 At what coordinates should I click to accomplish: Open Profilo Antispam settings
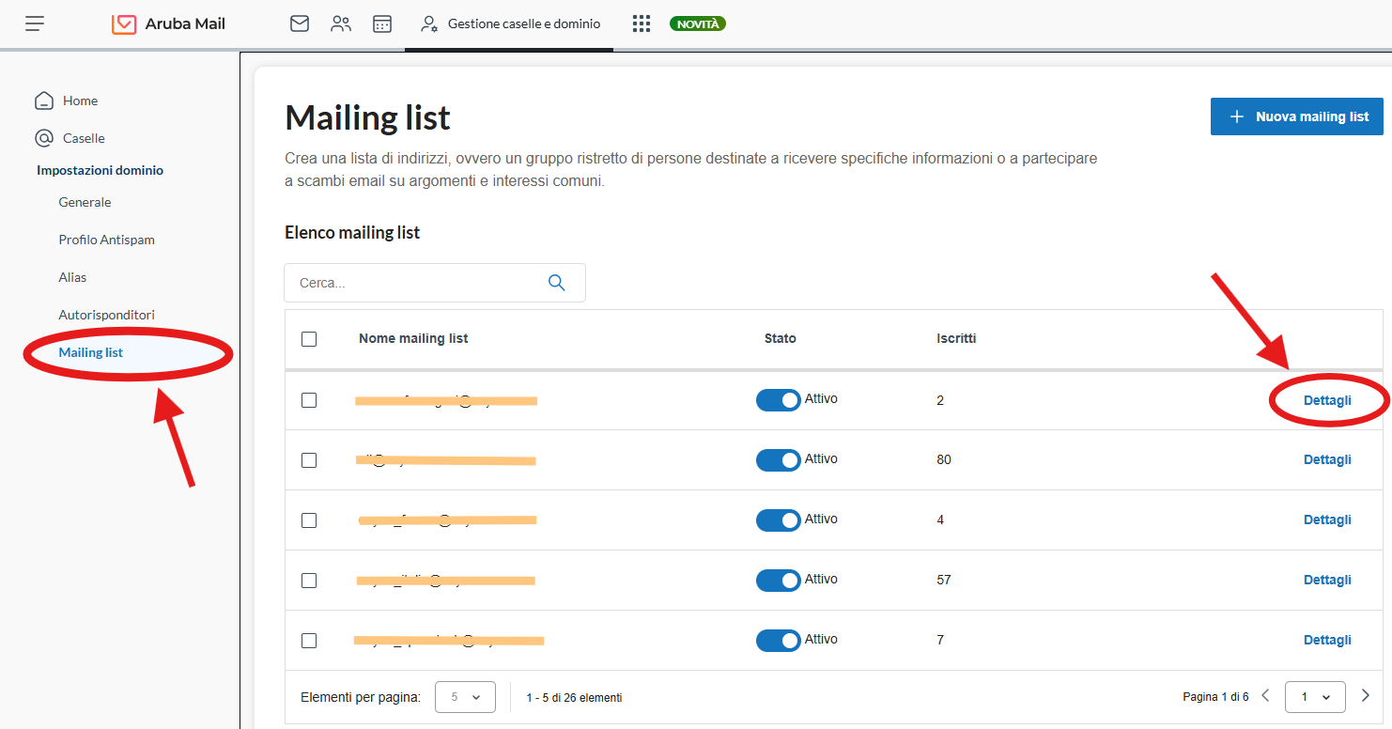click(106, 240)
